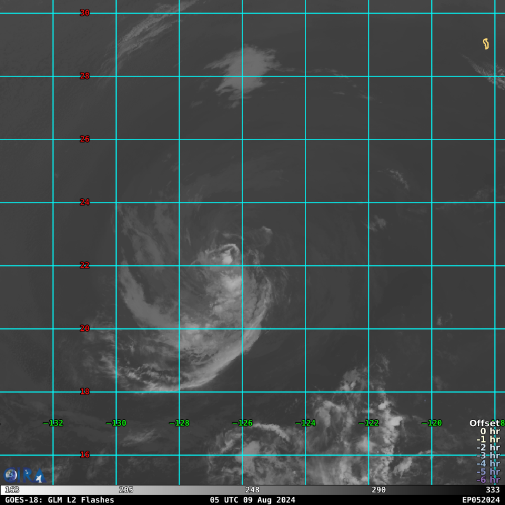Select the latitude label 24

pyautogui.click(x=85, y=202)
